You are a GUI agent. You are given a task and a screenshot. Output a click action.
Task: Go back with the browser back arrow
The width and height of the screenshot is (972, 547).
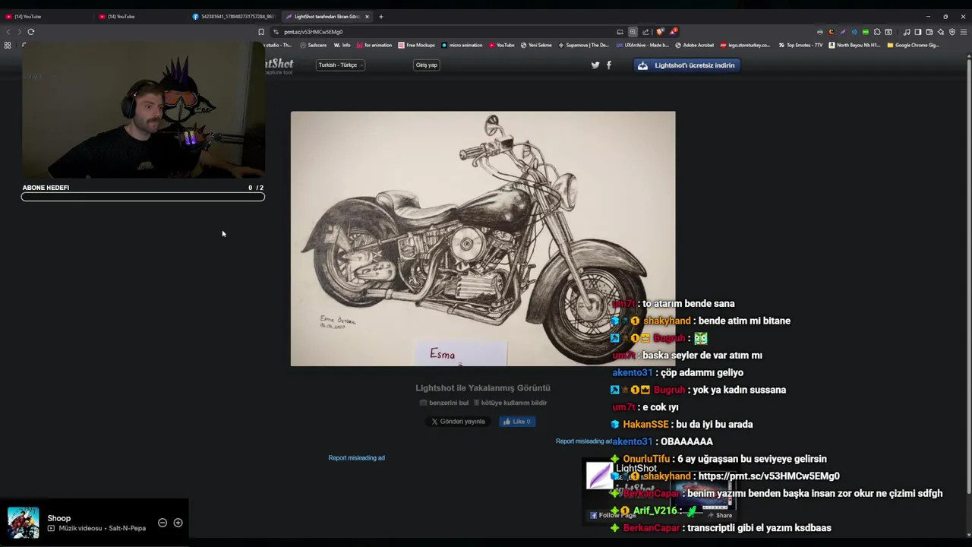(x=8, y=32)
